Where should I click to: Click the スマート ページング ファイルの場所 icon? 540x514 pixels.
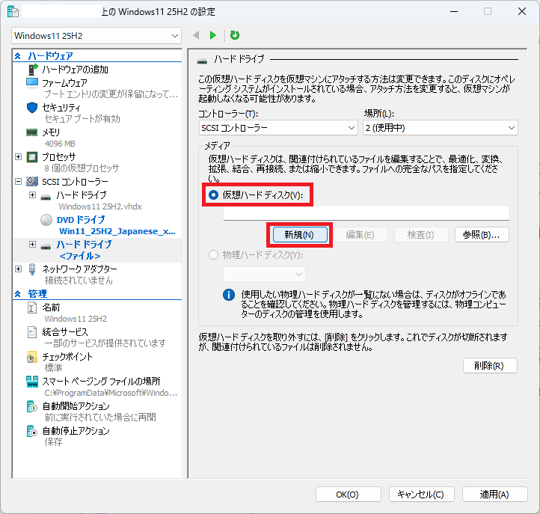(32, 382)
